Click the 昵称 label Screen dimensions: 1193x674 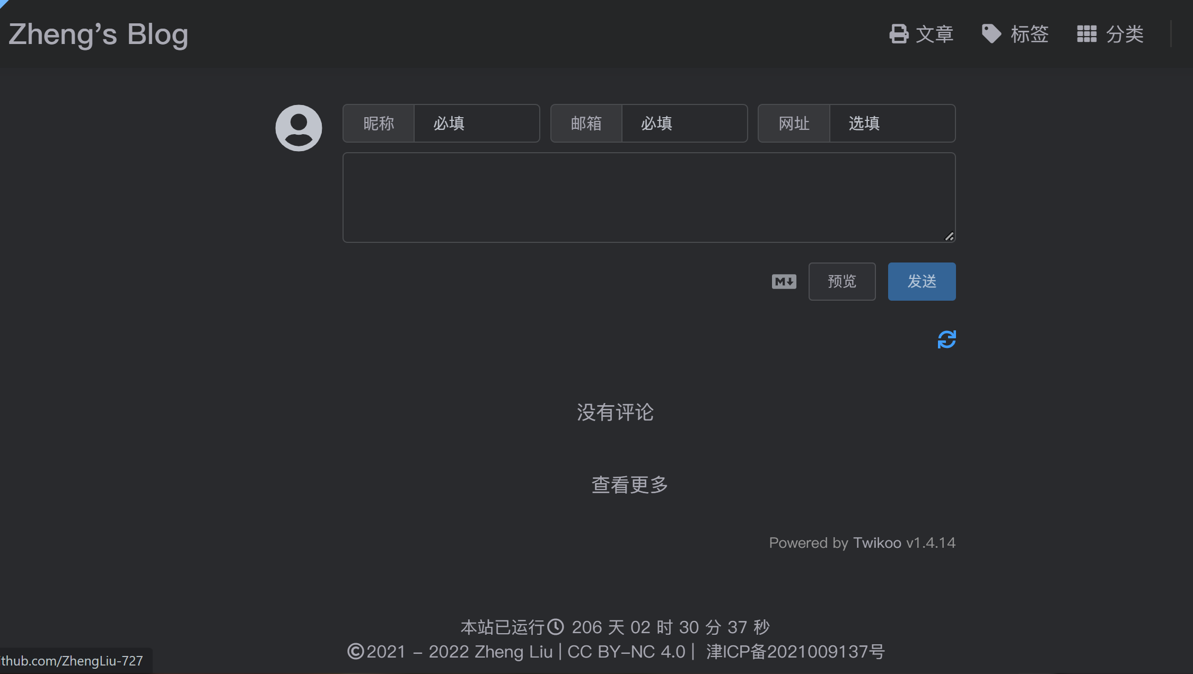(379, 124)
